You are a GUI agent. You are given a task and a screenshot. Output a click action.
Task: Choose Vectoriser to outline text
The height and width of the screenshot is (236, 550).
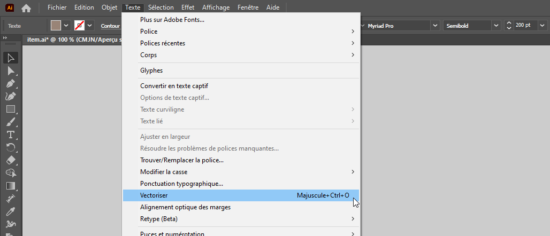[x=241, y=195]
